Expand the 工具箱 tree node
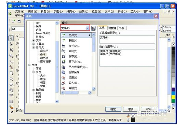 coord(34,44)
